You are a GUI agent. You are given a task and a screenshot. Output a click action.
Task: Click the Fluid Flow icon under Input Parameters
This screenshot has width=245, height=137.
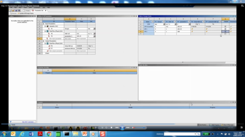(x=47, y=31)
